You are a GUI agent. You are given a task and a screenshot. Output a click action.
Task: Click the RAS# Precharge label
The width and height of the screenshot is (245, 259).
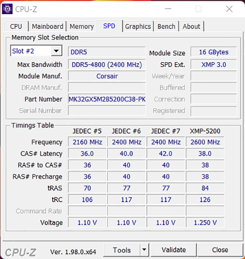click(x=37, y=177)
